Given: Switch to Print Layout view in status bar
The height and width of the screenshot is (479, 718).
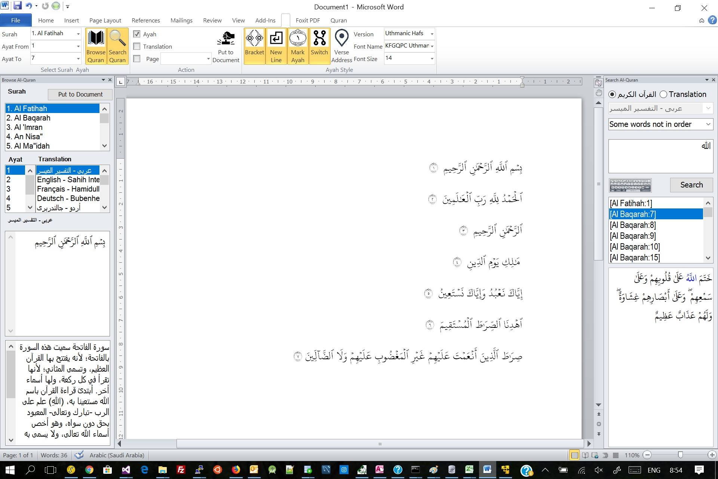Looking at the screenshot, I should click(574, 455).
